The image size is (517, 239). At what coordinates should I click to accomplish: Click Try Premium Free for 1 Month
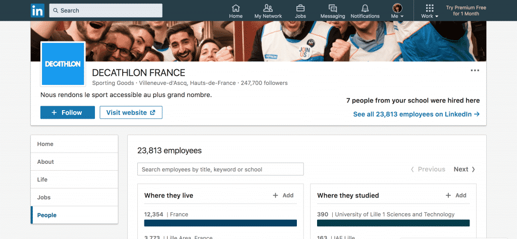(x=466, y=11)
